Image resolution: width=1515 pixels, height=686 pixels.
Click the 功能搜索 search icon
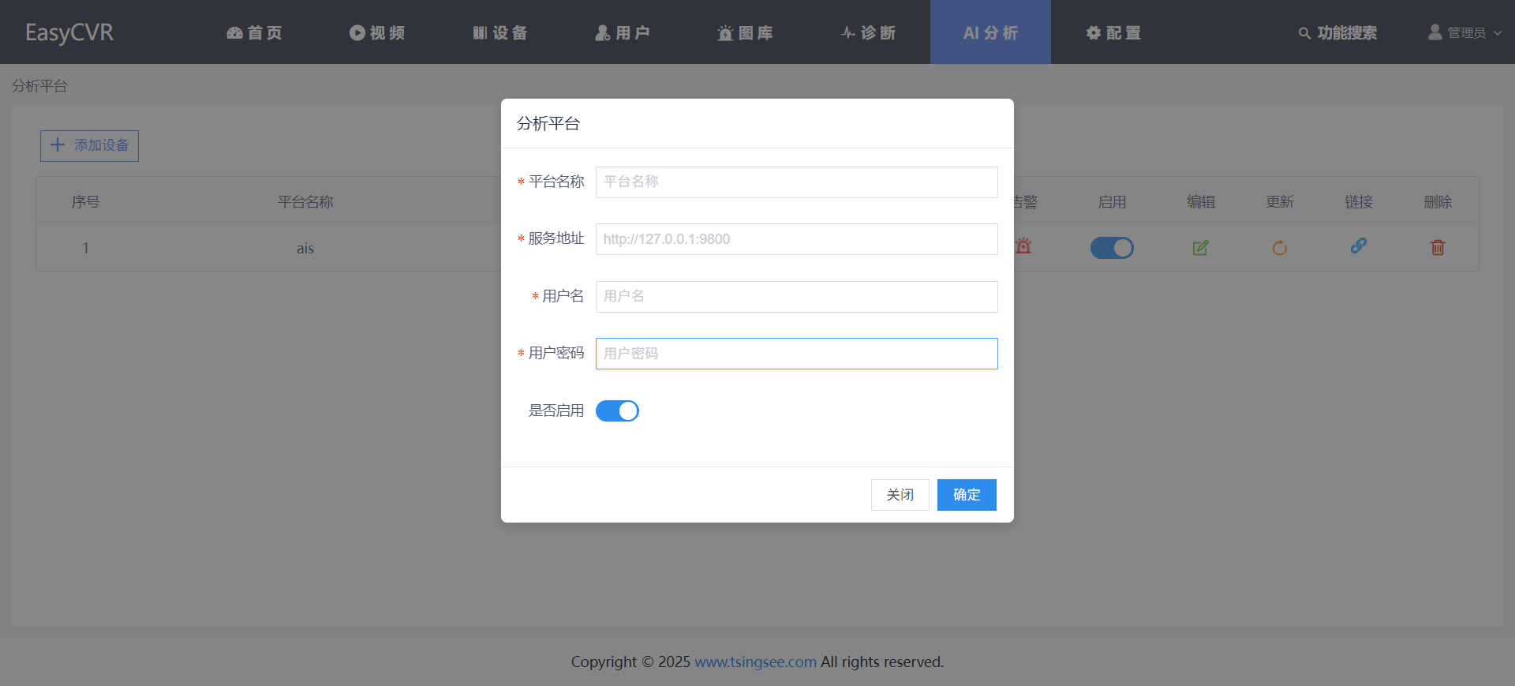click(1304, 33)
